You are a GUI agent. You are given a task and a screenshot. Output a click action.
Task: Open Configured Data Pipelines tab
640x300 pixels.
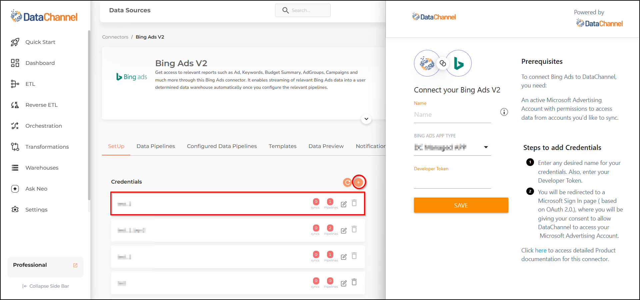pyautogui.click(x=222, y=146)
